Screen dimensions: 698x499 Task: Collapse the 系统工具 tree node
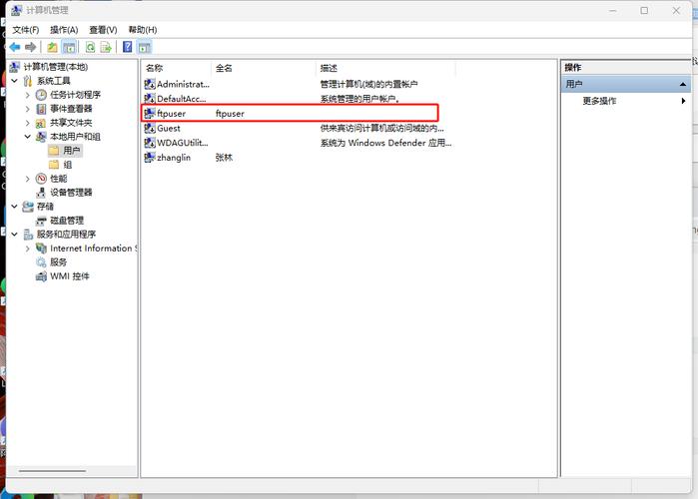[x=15, y=81]
